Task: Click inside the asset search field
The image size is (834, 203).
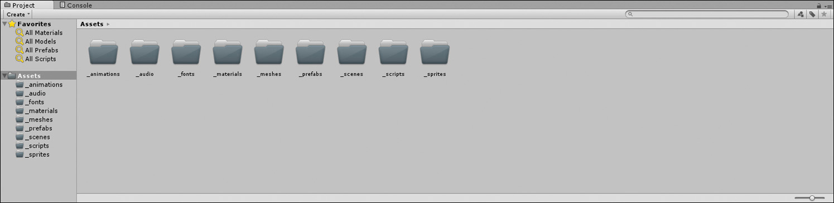Action: [x=707, y=14]
